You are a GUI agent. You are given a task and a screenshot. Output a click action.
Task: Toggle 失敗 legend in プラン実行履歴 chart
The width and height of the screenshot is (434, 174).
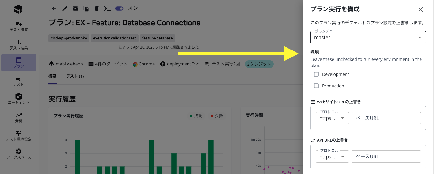pyautogui.click(x=217, y=116)
